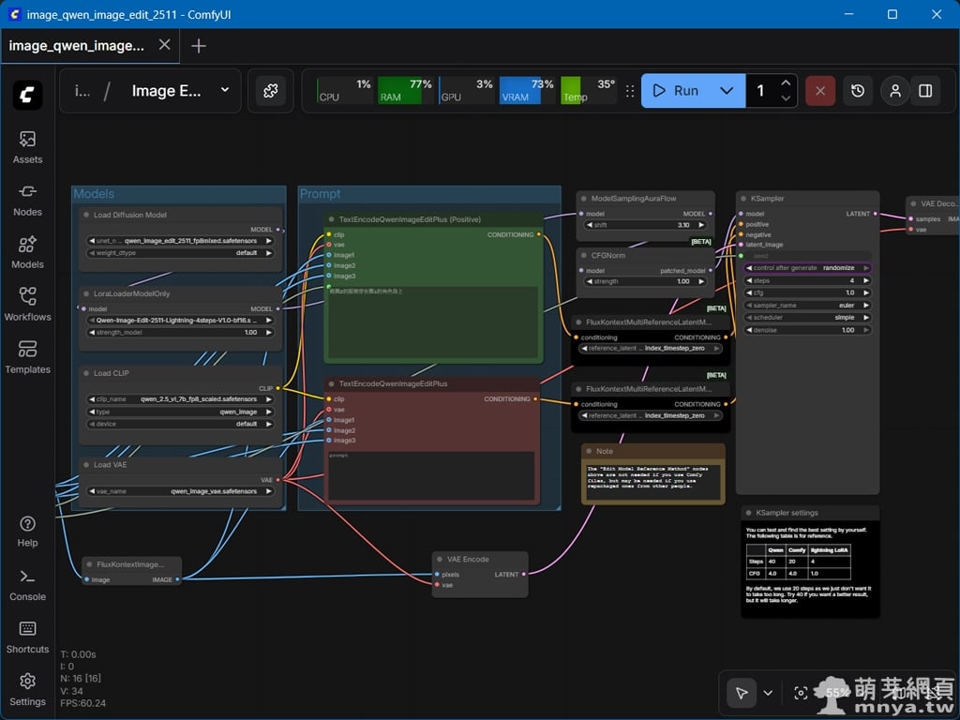Toggle the right side panel layout icon
960x720 pixels.
(925, 91)
